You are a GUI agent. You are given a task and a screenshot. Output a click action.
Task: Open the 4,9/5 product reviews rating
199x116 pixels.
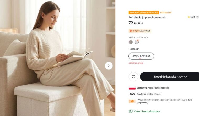coord(194,17)
